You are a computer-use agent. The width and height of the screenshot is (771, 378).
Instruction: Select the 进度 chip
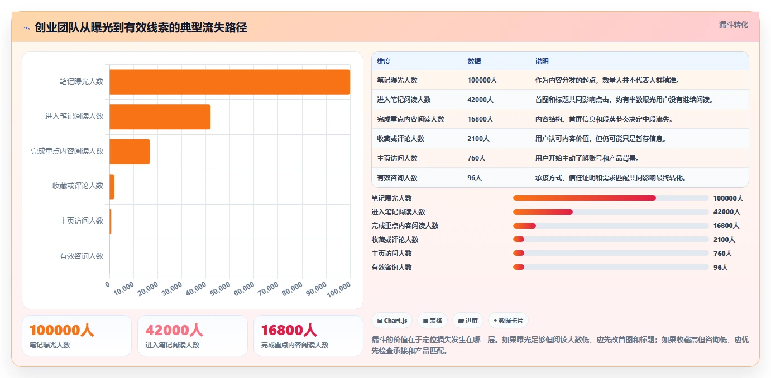468,321
